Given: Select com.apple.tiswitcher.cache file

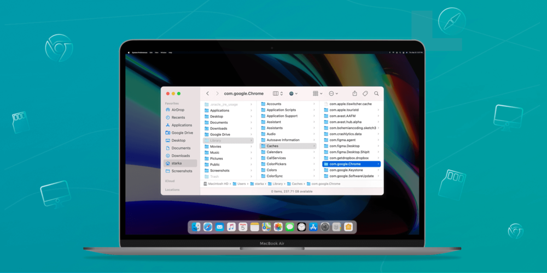Looking at the screenshot, I should (351, 104).
